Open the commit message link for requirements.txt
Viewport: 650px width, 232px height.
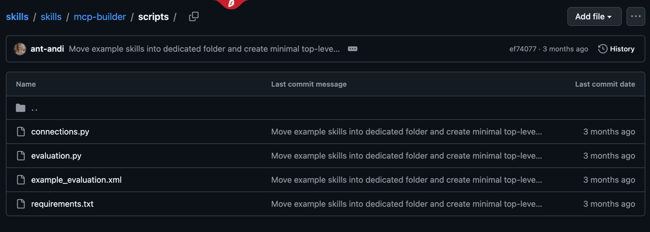coord(406,204)
